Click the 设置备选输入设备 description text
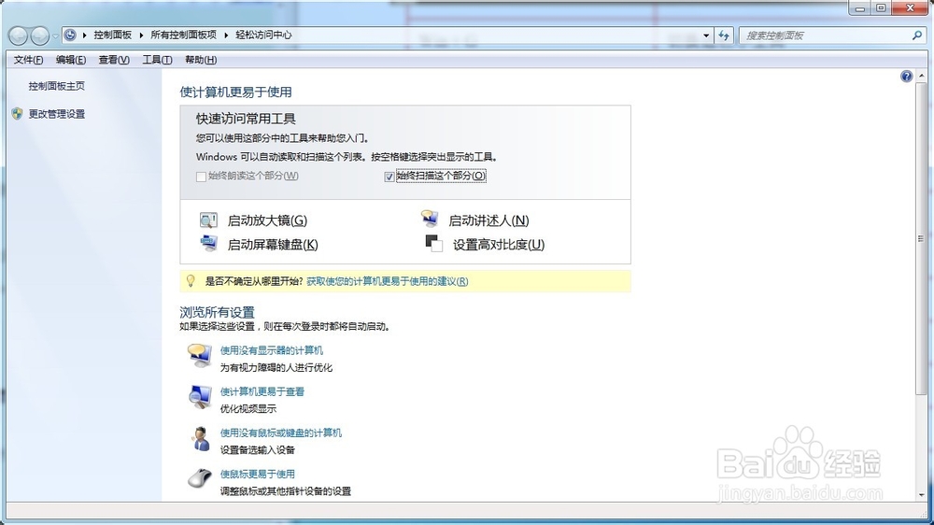The width and height of the screenshot is (934, 525). tap(258, 450)
